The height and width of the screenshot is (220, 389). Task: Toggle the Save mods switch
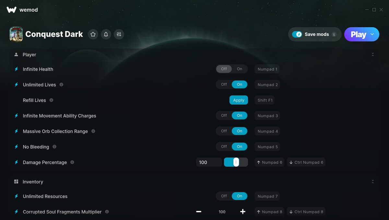click(x=297, y=34)
